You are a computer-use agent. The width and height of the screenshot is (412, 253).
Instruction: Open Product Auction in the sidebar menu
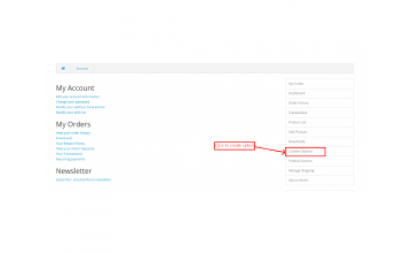pyautogui.click(x=319, y=161)
